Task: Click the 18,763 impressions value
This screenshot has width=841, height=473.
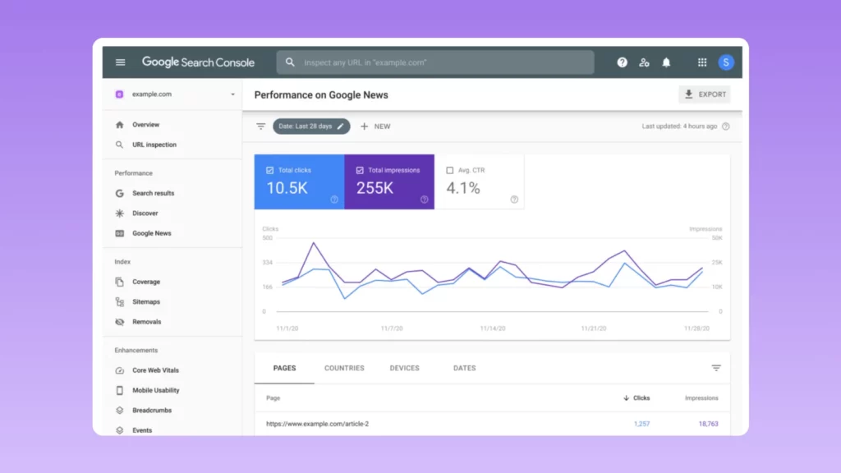Action: click(708, 424)
